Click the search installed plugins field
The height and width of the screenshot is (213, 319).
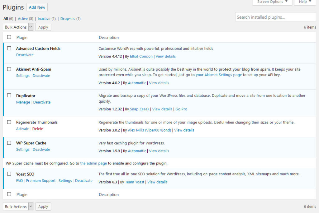pos(275,17)
